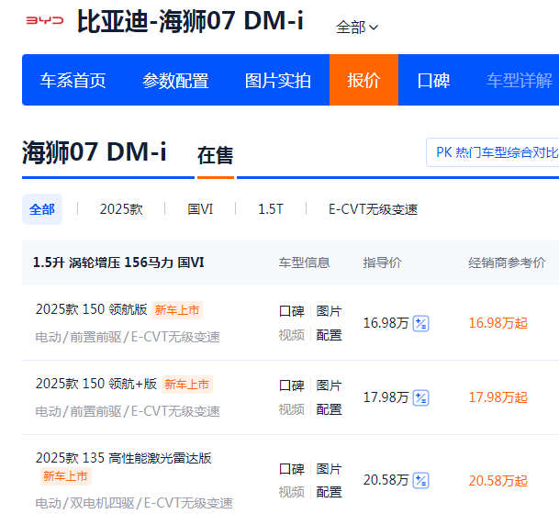Viewport: 559px width, 525px height.
Task: Filter by 1.5T engine option
Action: click(271, 209)
